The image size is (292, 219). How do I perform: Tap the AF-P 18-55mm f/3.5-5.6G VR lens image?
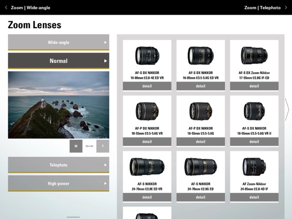[147, 111]
